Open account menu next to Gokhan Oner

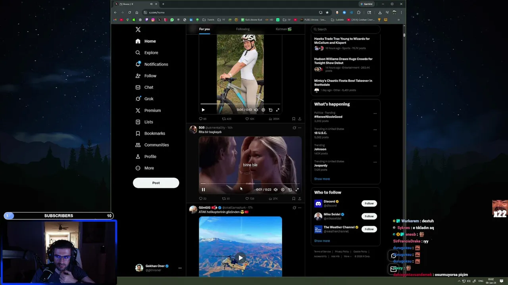(x=180, y=268)
